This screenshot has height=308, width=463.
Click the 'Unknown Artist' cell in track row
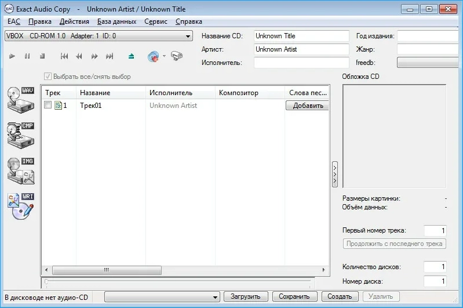[x=173, y=106]
